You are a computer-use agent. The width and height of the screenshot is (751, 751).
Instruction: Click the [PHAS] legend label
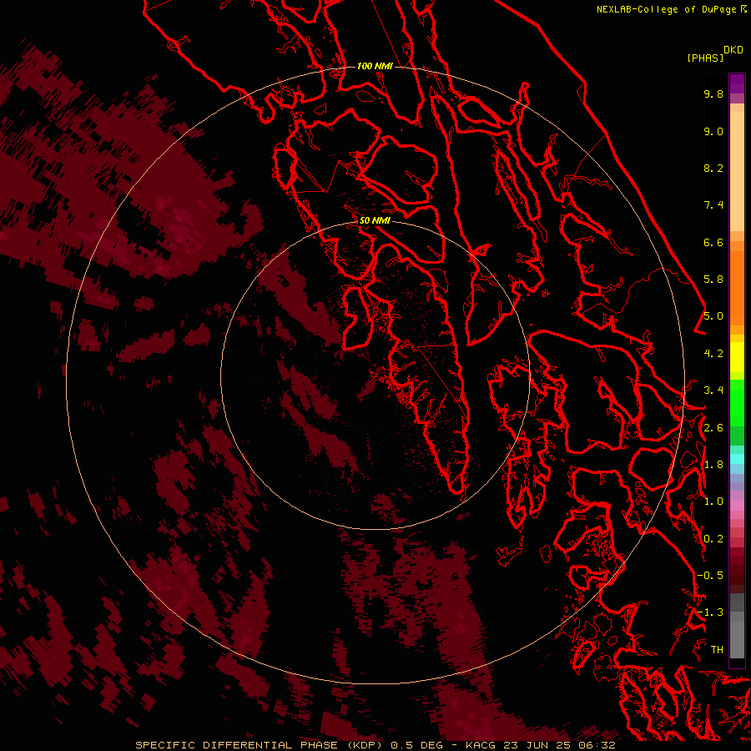tap(705, 58)
